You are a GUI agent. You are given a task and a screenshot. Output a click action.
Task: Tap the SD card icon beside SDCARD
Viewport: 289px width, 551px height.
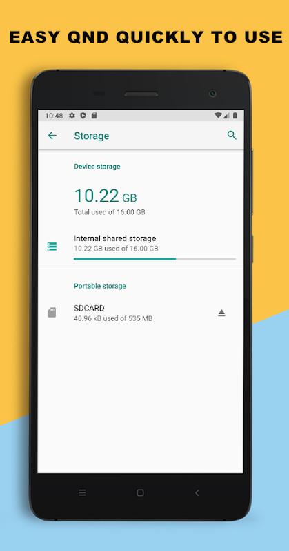52,313
